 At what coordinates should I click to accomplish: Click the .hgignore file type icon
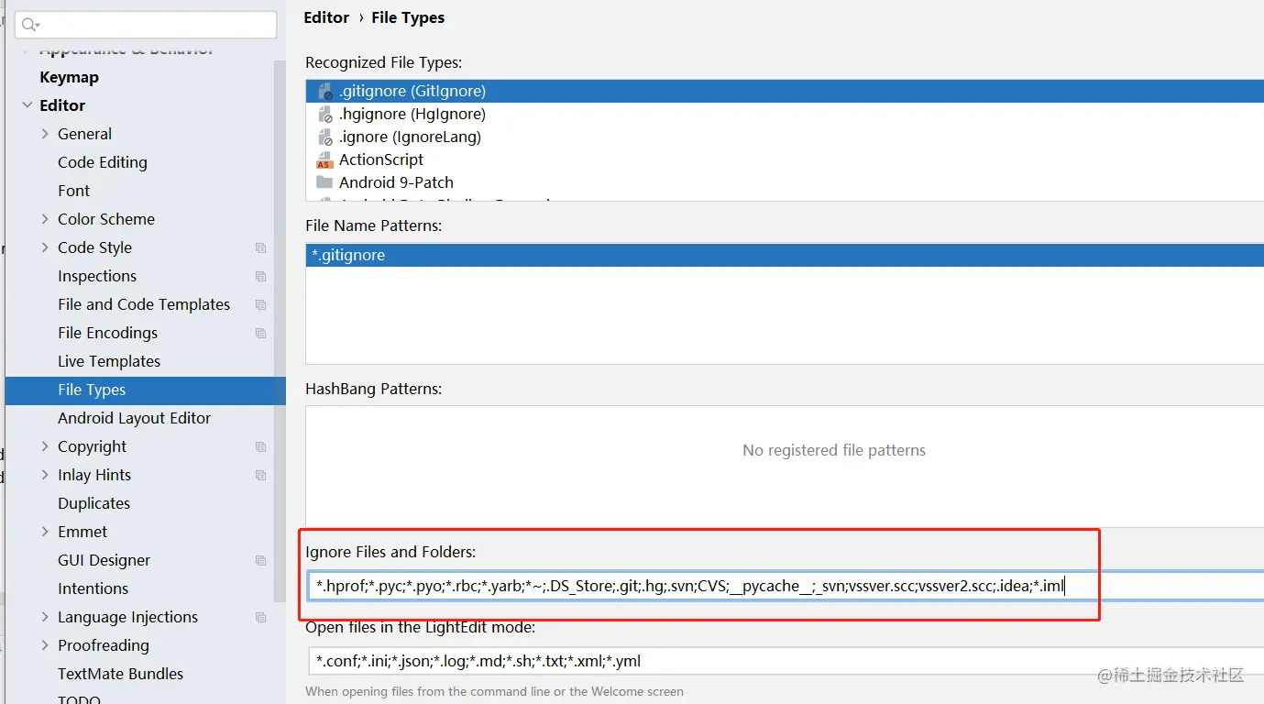tap(324, 115)
